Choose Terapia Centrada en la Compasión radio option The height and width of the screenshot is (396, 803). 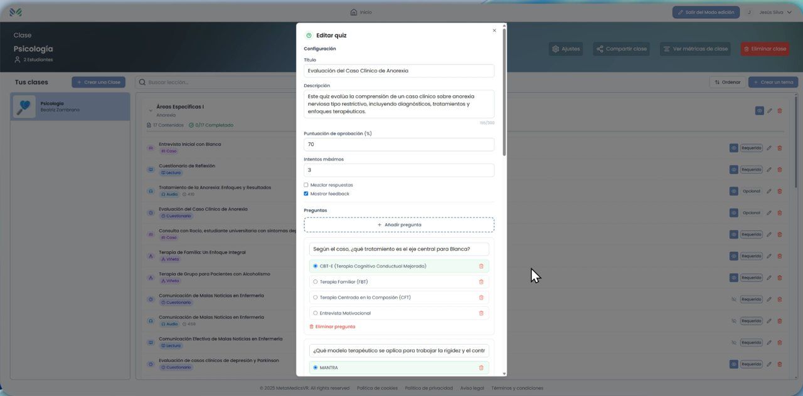tap(316, 298)
